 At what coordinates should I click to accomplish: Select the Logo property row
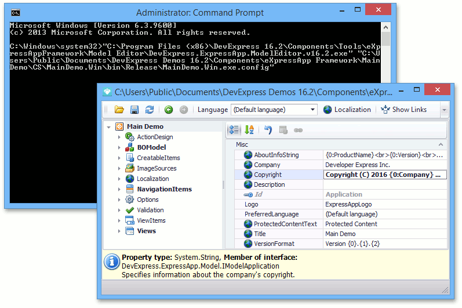[x=341, y=204]
